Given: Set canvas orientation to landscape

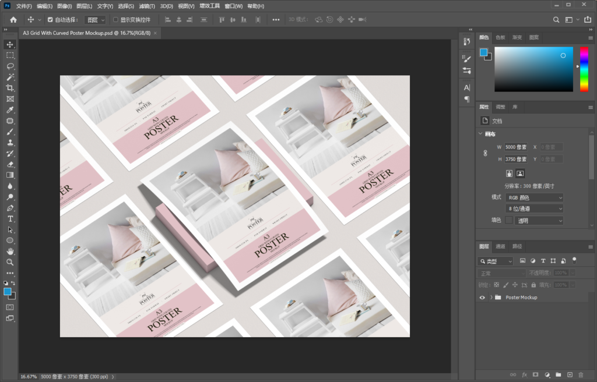Looking at the screenshot, I should pos(519,174).
